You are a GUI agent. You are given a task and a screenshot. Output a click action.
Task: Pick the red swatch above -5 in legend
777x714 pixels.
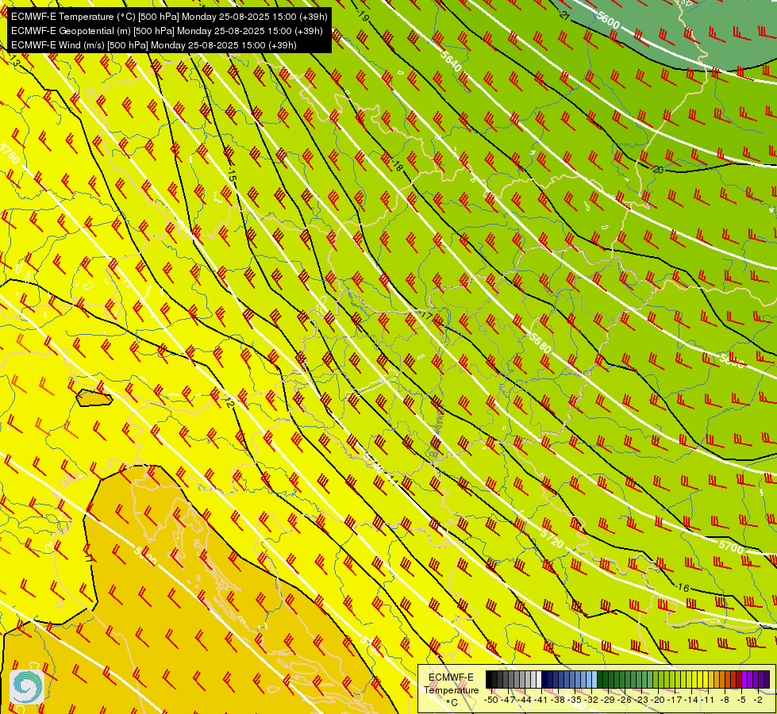coord(739,679)
